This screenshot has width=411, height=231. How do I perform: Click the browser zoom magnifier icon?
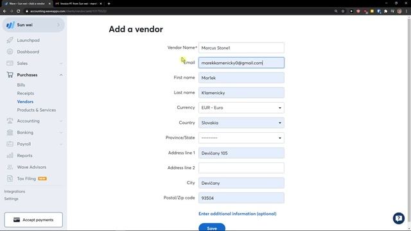click(x=336, y=12)
